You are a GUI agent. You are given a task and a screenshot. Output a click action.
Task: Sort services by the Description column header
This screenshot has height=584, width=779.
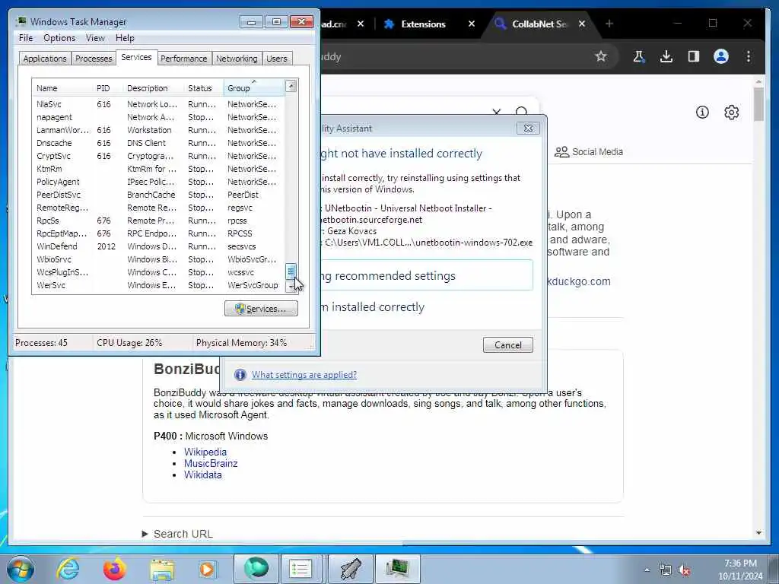pyautogui.click(x=154, y=88)
